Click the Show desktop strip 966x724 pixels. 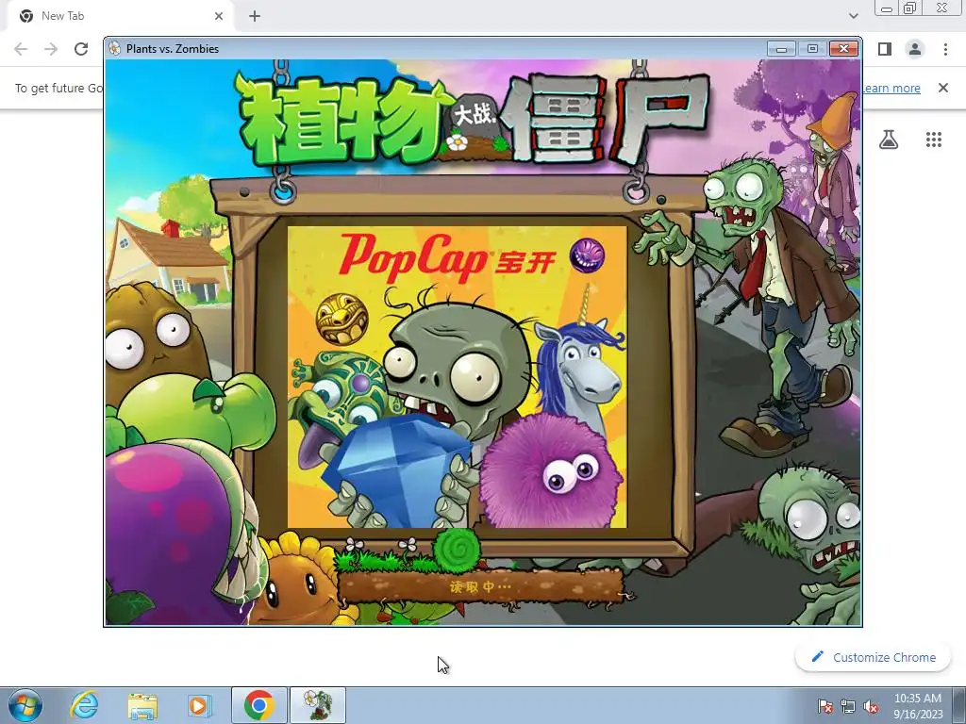pos(959,705)
